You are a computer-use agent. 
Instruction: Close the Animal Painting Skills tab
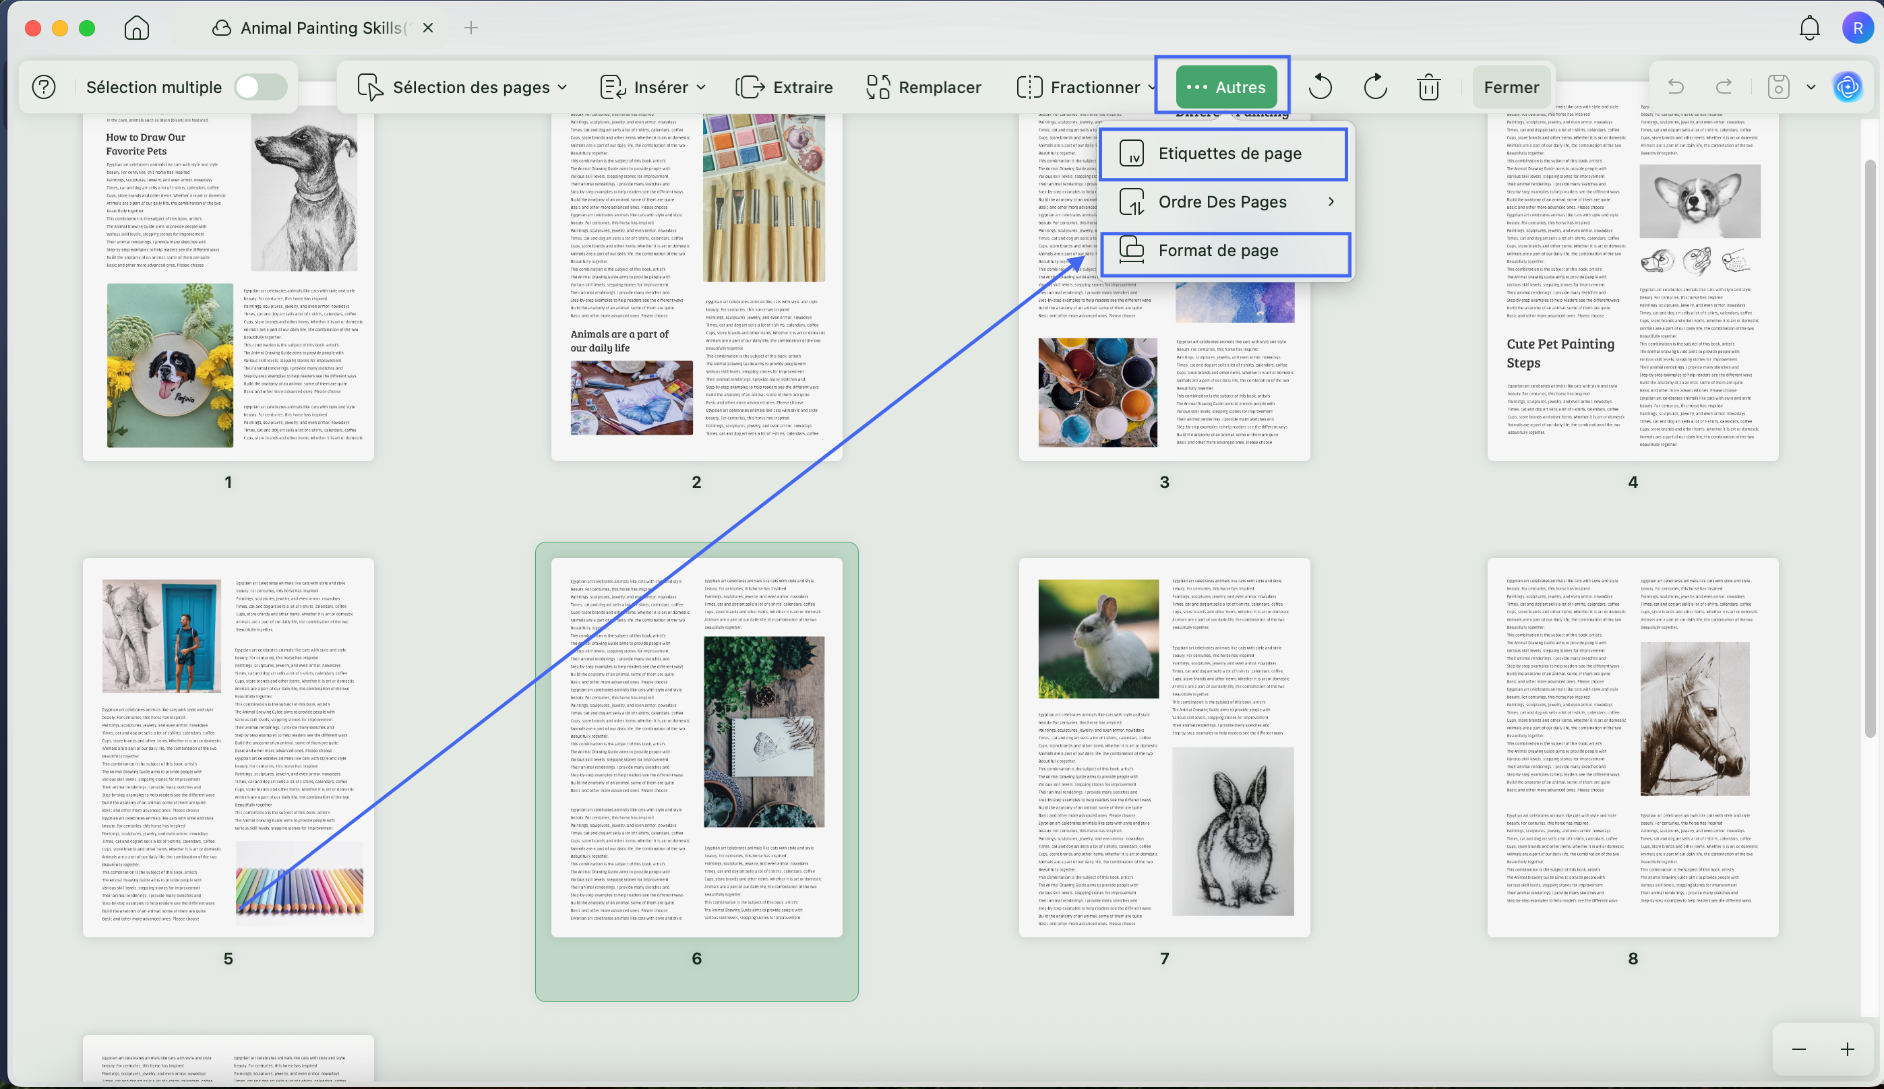point(427,28)
